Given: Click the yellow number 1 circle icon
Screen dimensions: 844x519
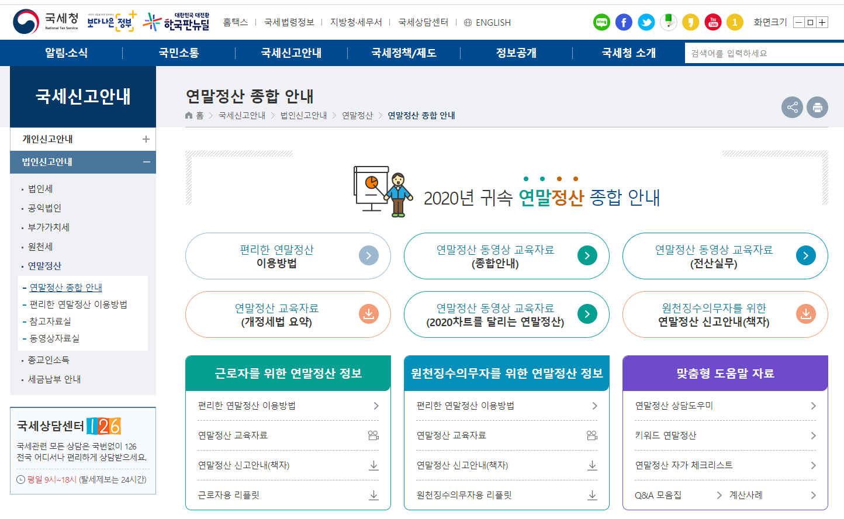Looking at the screenshot, I should click(735, 22).
